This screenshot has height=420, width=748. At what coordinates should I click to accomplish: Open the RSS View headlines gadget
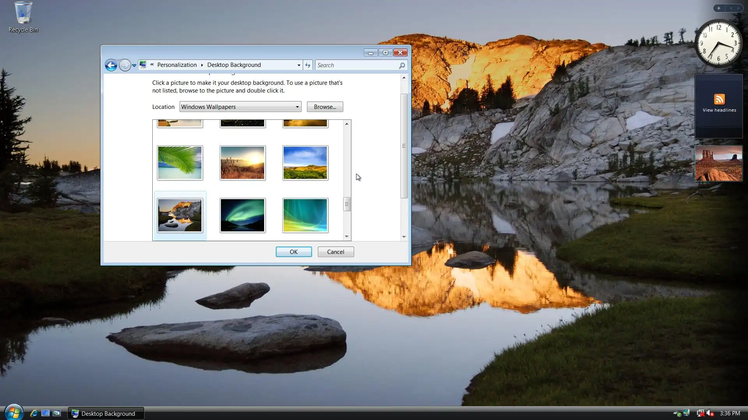(x=719, y=103)
